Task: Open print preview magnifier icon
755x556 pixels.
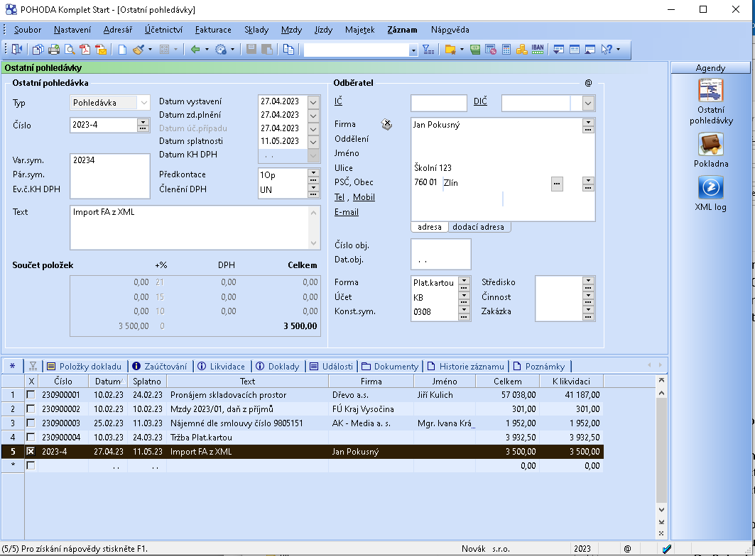Action: pos(70,49)
